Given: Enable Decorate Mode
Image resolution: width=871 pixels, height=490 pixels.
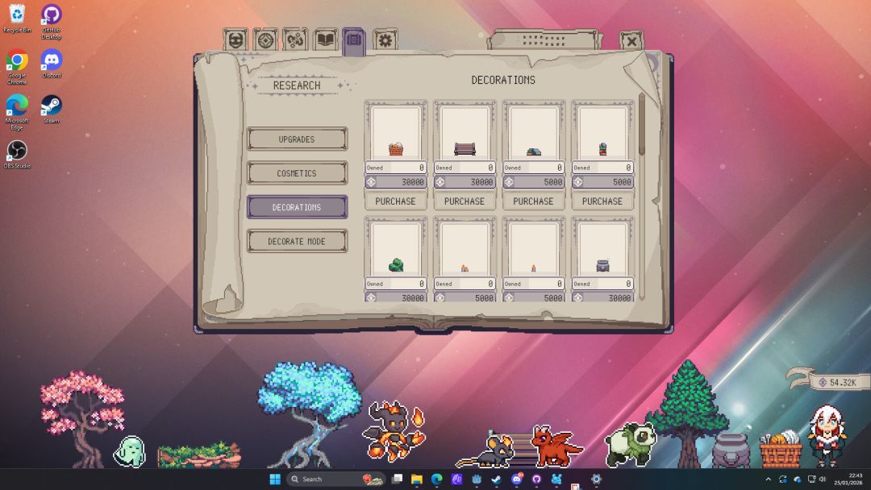Looking at the screenshot, I should [297, 241].
